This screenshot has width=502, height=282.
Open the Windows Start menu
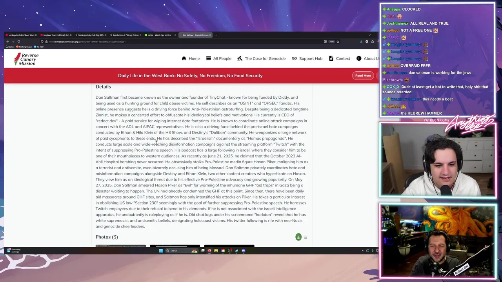[x=161, y=251]
